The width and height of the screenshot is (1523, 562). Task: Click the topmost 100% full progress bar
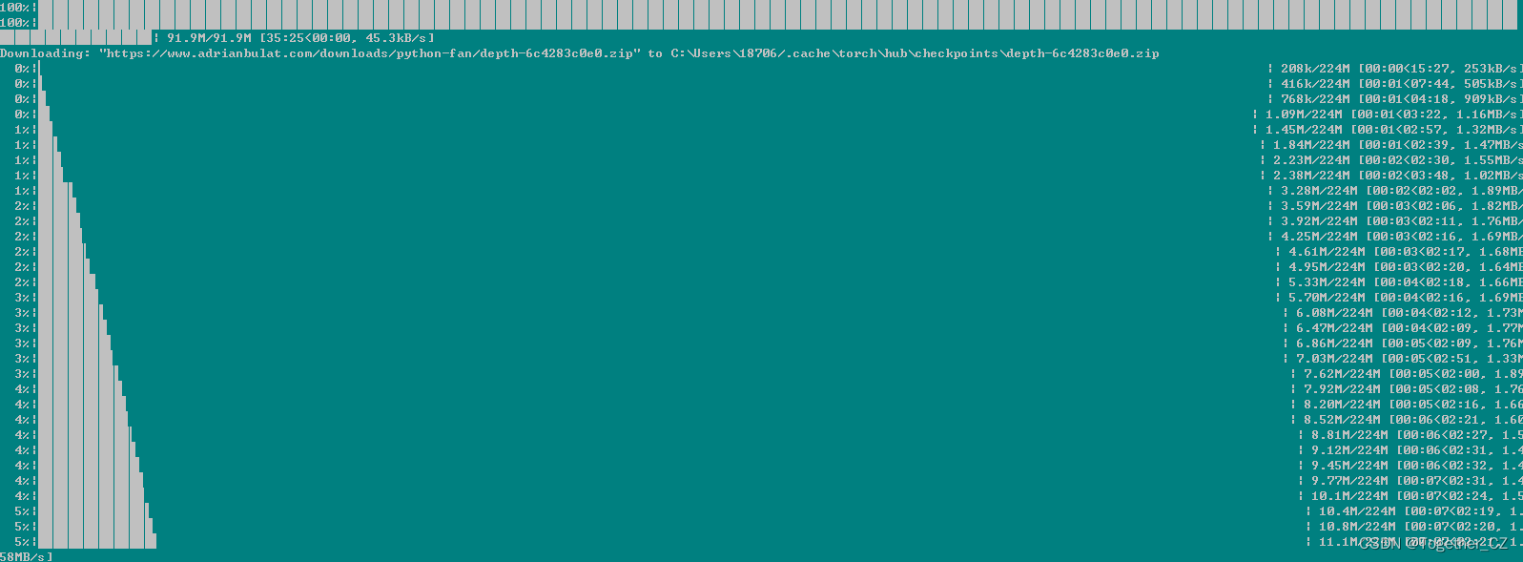[763, 8]
